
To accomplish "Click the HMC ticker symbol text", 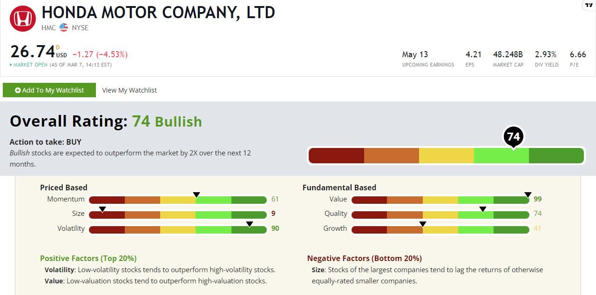I will [x=48, y=28].
